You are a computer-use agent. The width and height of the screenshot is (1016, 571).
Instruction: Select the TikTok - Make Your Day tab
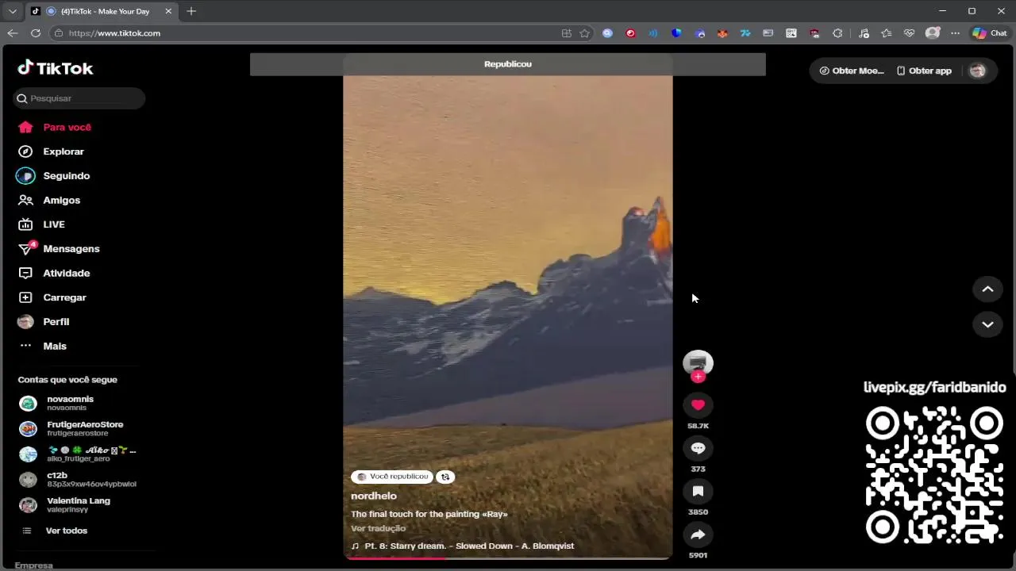pos(101,11)
